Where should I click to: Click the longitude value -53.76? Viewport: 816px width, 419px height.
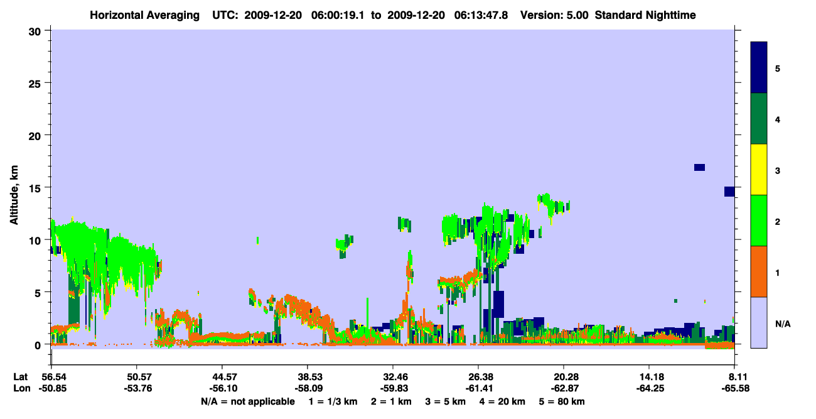137,388
